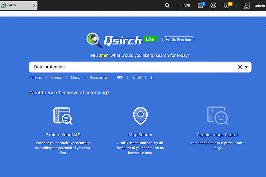266x177 pixels.
Task: Filter search by Videos
Action: coord(56,78)
